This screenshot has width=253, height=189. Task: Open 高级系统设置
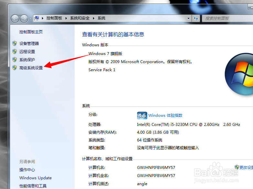pos(31,68)
